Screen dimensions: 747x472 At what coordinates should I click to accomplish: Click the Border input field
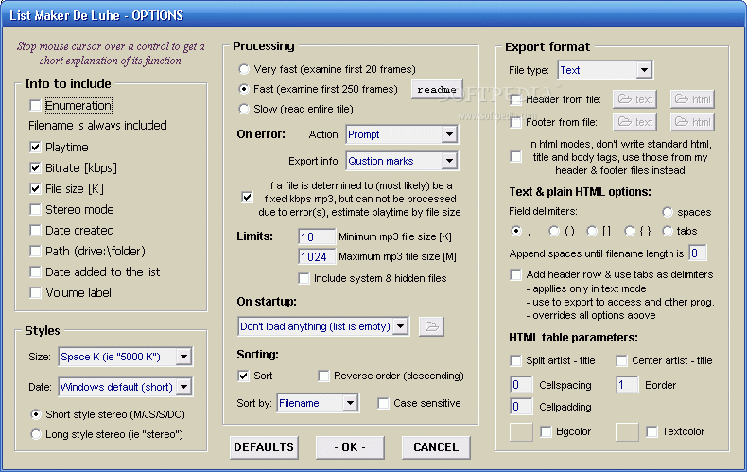627,385
